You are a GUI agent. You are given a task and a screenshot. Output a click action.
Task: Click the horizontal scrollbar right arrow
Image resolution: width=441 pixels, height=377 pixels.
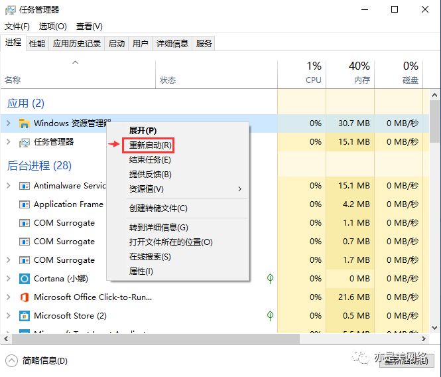click(x=424, y=339)
